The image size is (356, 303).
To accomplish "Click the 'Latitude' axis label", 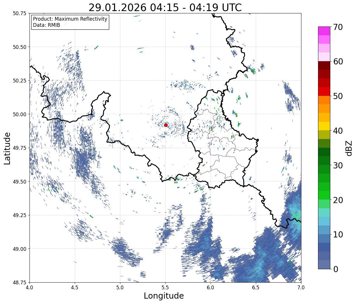I will [7, 148].
